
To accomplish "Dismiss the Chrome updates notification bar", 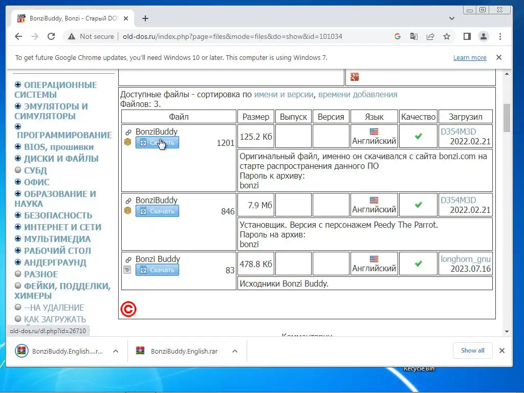I will tap(499, 57).
